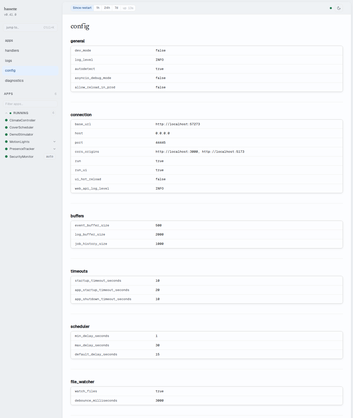Viewport: 353px width, 418px height.
Task: Click the green dot beside RUNNING
Action: [10, 113]
